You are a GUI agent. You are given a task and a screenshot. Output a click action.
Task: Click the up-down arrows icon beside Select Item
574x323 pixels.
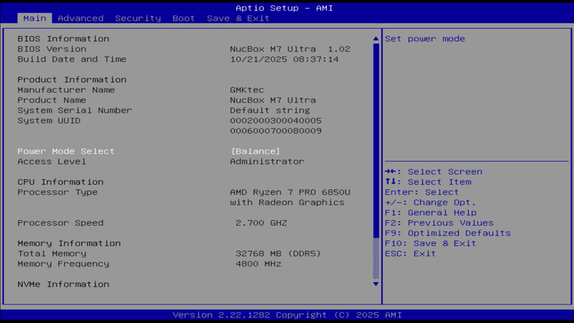(393, 182)
